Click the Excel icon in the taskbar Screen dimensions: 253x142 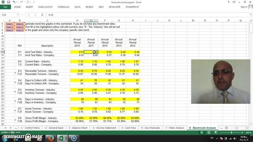pos(62,138)
